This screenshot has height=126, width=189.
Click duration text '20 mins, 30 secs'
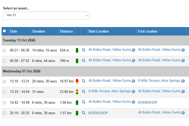point(44,81)
